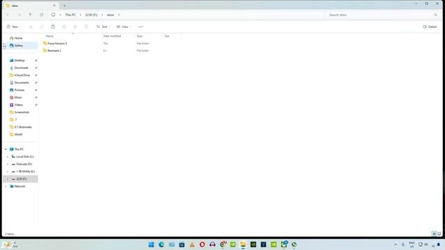Open the Sort dropdown

[103, 26]
